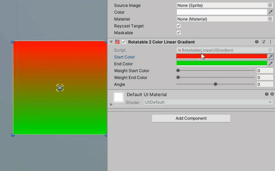
Task: Click the Weight End Color slider
Action: click(216, 77)
